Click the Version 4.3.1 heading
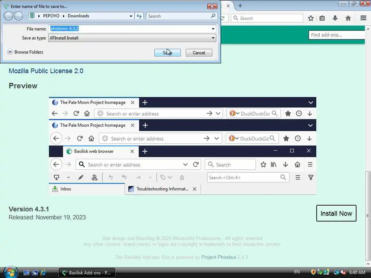Viewport: 371px width, 278px height. click(x=29, y=209)
